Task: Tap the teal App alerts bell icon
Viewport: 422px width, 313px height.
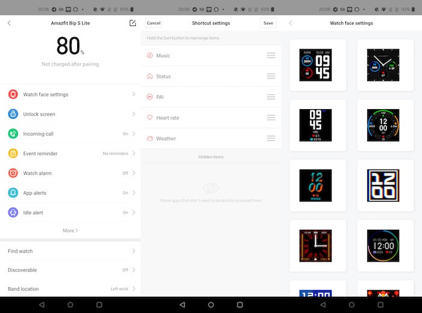Action: coord(13,193)
